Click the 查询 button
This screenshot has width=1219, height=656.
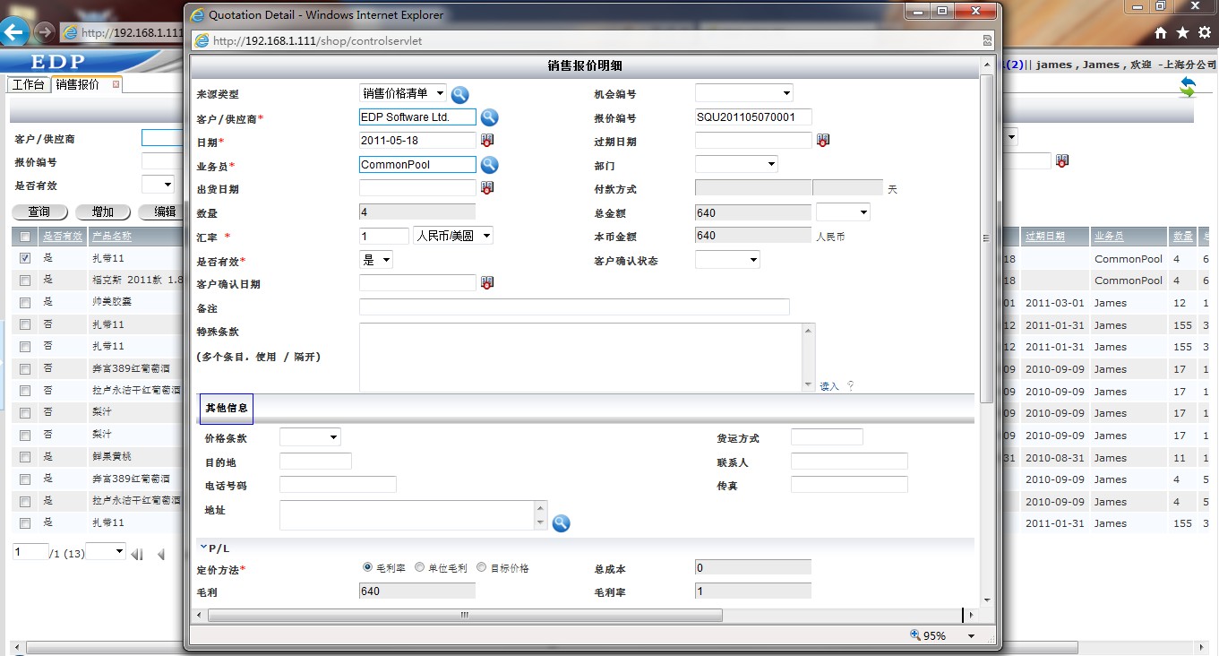(39, 212)
